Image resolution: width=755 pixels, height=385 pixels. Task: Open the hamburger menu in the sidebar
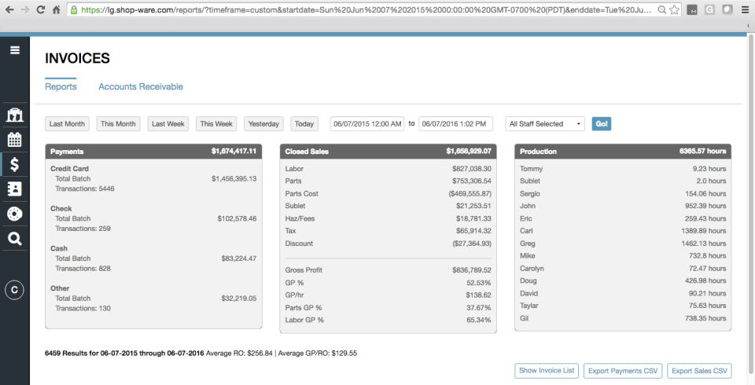pos(15,50)
